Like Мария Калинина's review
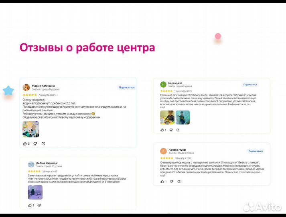Image resolution: width=286 pixels, height=217 pixels. tap(25, 143)
